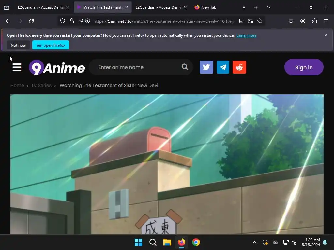Switch to the second E2Guardian Access Denied tab
This screenshot has width=334, height=250.
point(160,7)
